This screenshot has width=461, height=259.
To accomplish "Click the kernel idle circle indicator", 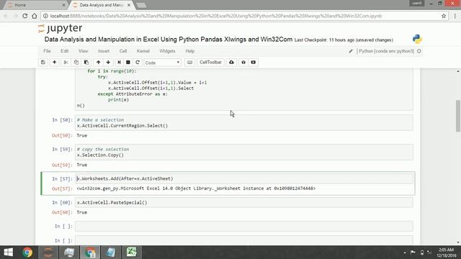I will pyautogui.click(x=419, y=51).
